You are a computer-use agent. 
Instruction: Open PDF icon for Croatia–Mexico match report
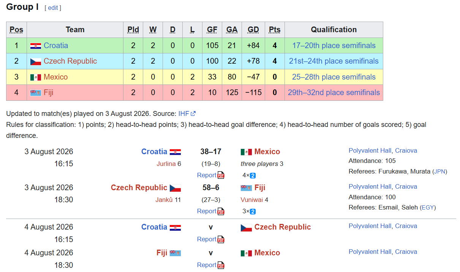(x=221, y=175)
